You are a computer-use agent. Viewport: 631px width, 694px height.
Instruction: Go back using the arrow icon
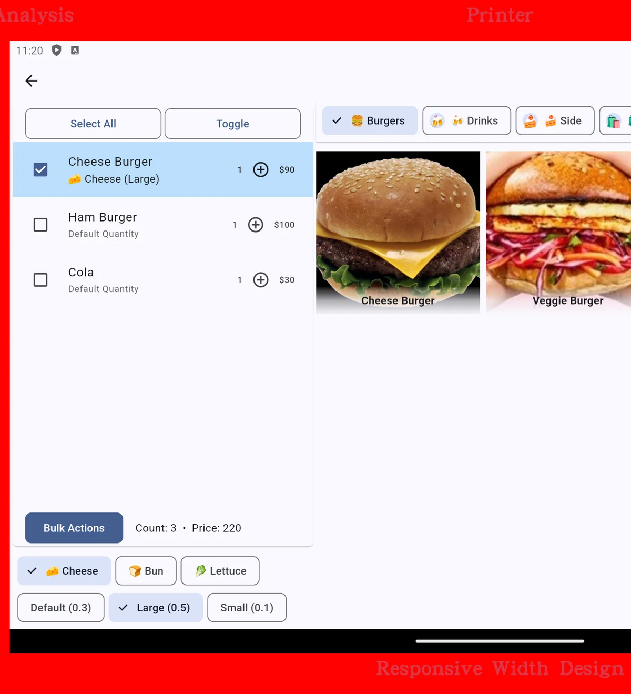[32, 81]
